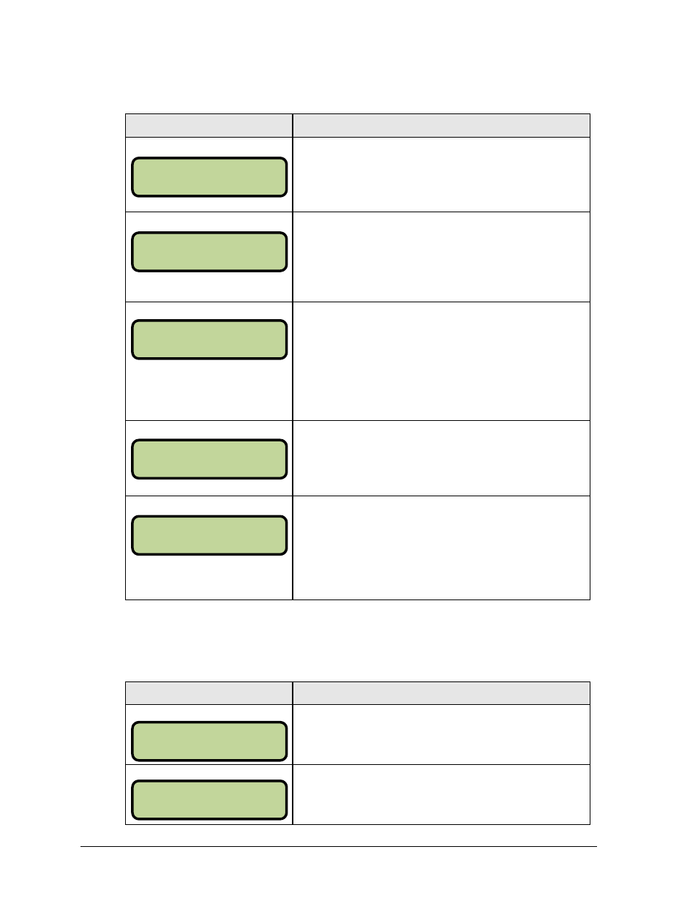Click the second green LCD box in upper table
Screen dimensions: 698x904
click(x=209, y=252)
